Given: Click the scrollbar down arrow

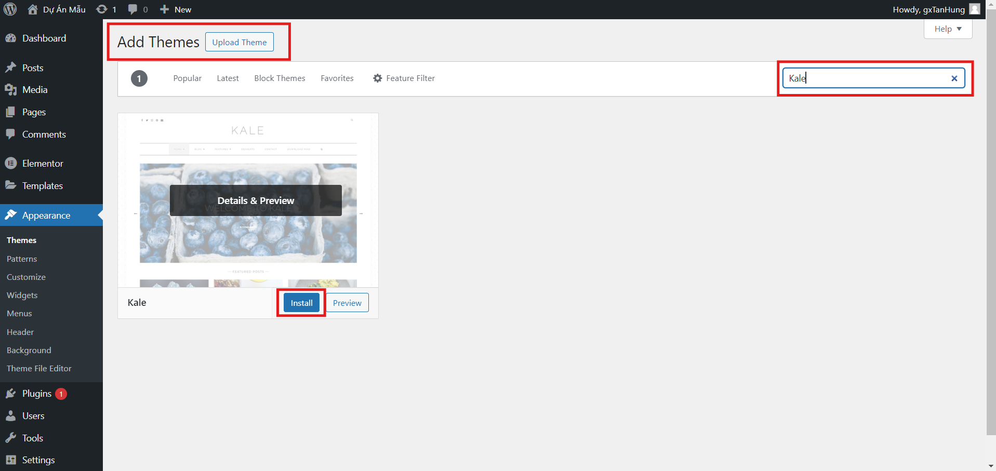Looking at the screenshot, I should (x=991, y=466).
